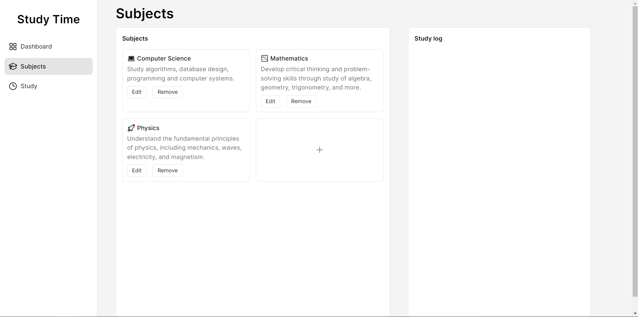Image resolution: width=638 pixels, height=317 pixels.
Task: Click the vertical scrollbar track
Action: tap(635, 166)
